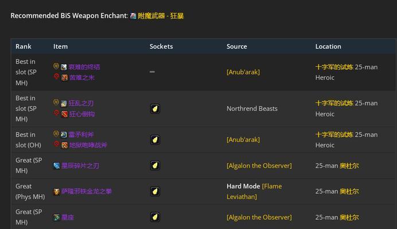Open the yellow Trial location link in the Northrend Beasts row
This screenshot has width=397, height=229.
tap(334, 103)
